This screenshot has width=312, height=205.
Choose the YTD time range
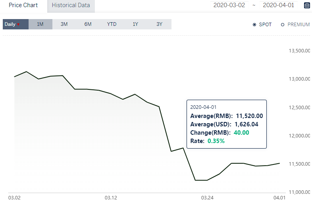(x=112, y=24)
